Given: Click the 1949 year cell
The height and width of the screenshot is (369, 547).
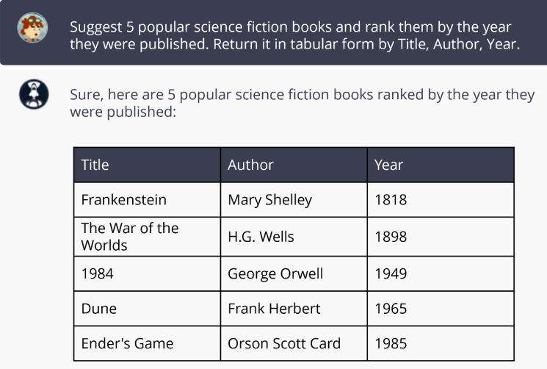Looking at the screenshot, I should (x=441, y=273).
